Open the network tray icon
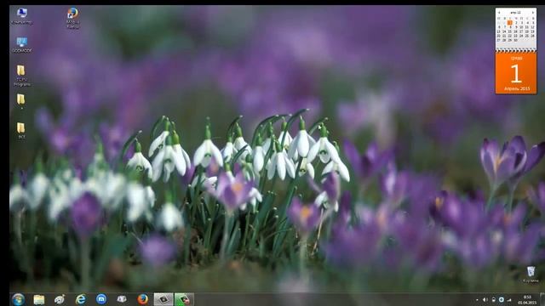The height and width of the screenshot is (306, 545). (x=509, y=300)
